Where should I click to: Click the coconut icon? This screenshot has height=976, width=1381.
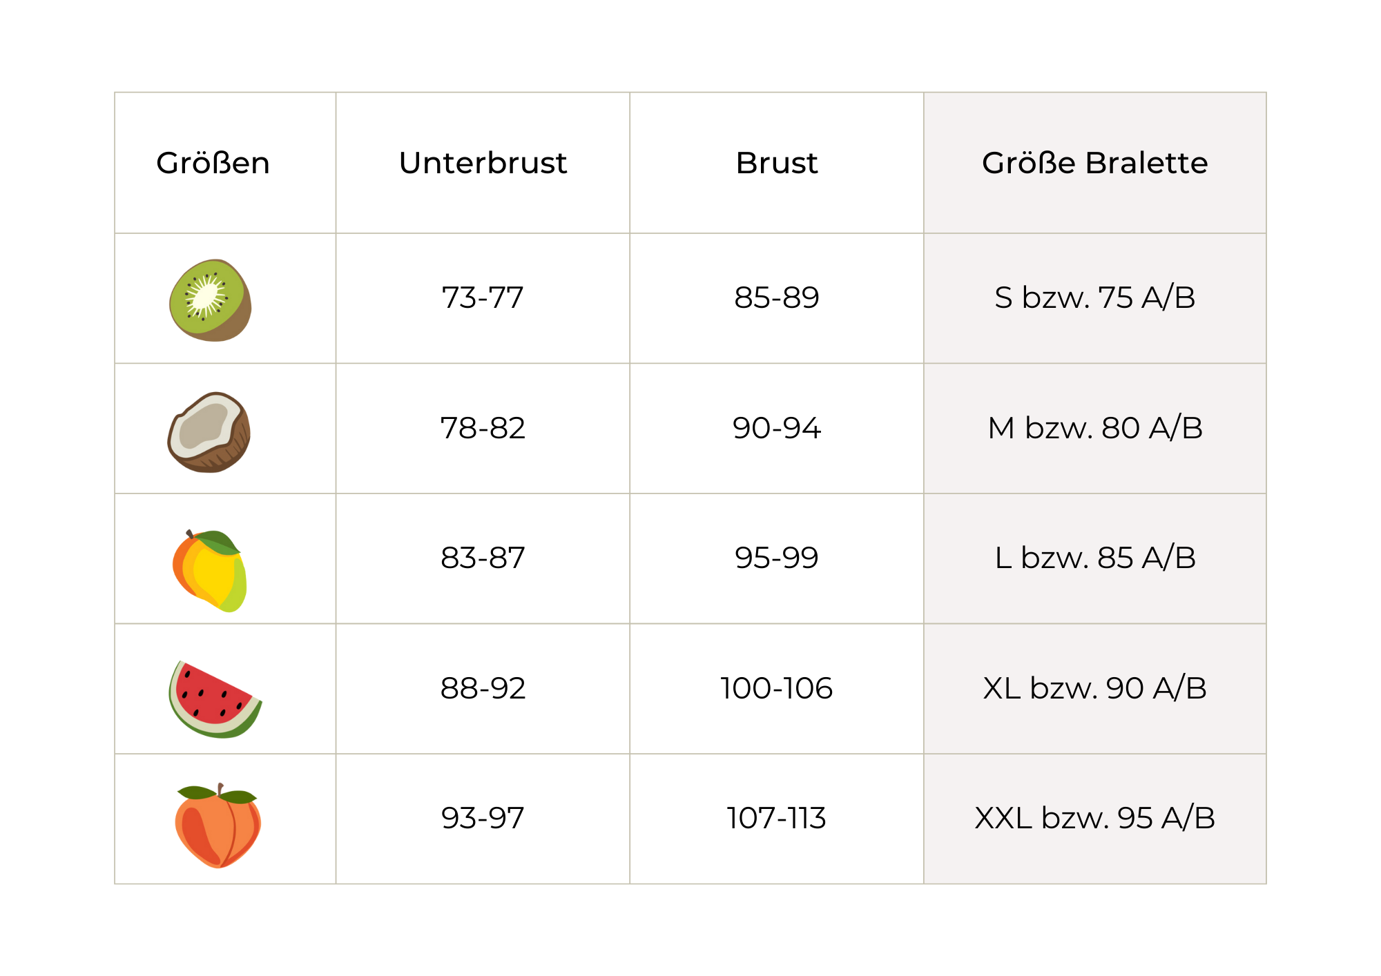(x=209, y=432)
